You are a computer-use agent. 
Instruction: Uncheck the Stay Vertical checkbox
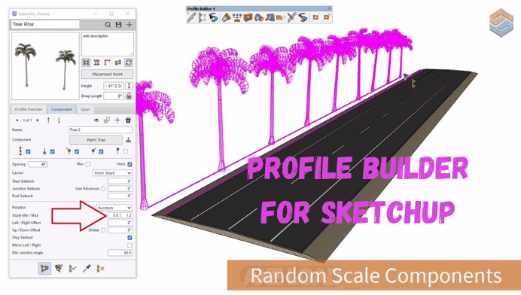[x=129, y=238]
